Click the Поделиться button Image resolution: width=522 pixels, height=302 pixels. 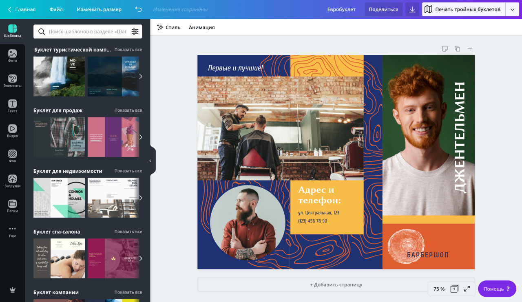[x=383, y=9]
